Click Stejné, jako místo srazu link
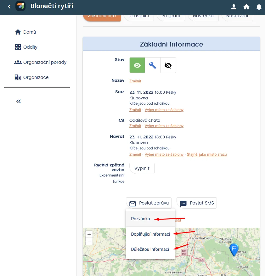Screen dimensions: 265x276 click(x=207, y=154)
